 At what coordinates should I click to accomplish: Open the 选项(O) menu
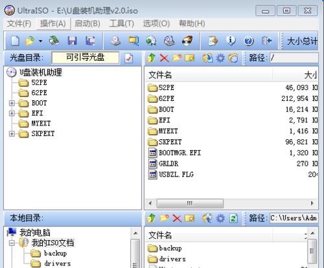coord(156,23)
